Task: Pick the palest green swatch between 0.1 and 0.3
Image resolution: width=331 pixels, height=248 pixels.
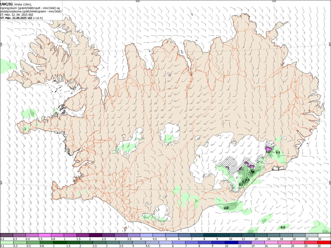Action: 7,242
